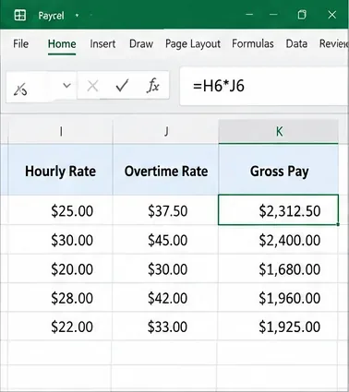
Task: Open the Review tab
Action: click(x=333, y=43)
